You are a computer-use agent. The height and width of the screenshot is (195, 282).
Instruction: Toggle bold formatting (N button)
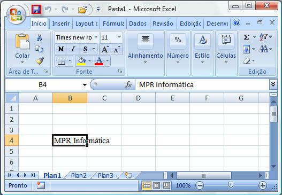61,49
